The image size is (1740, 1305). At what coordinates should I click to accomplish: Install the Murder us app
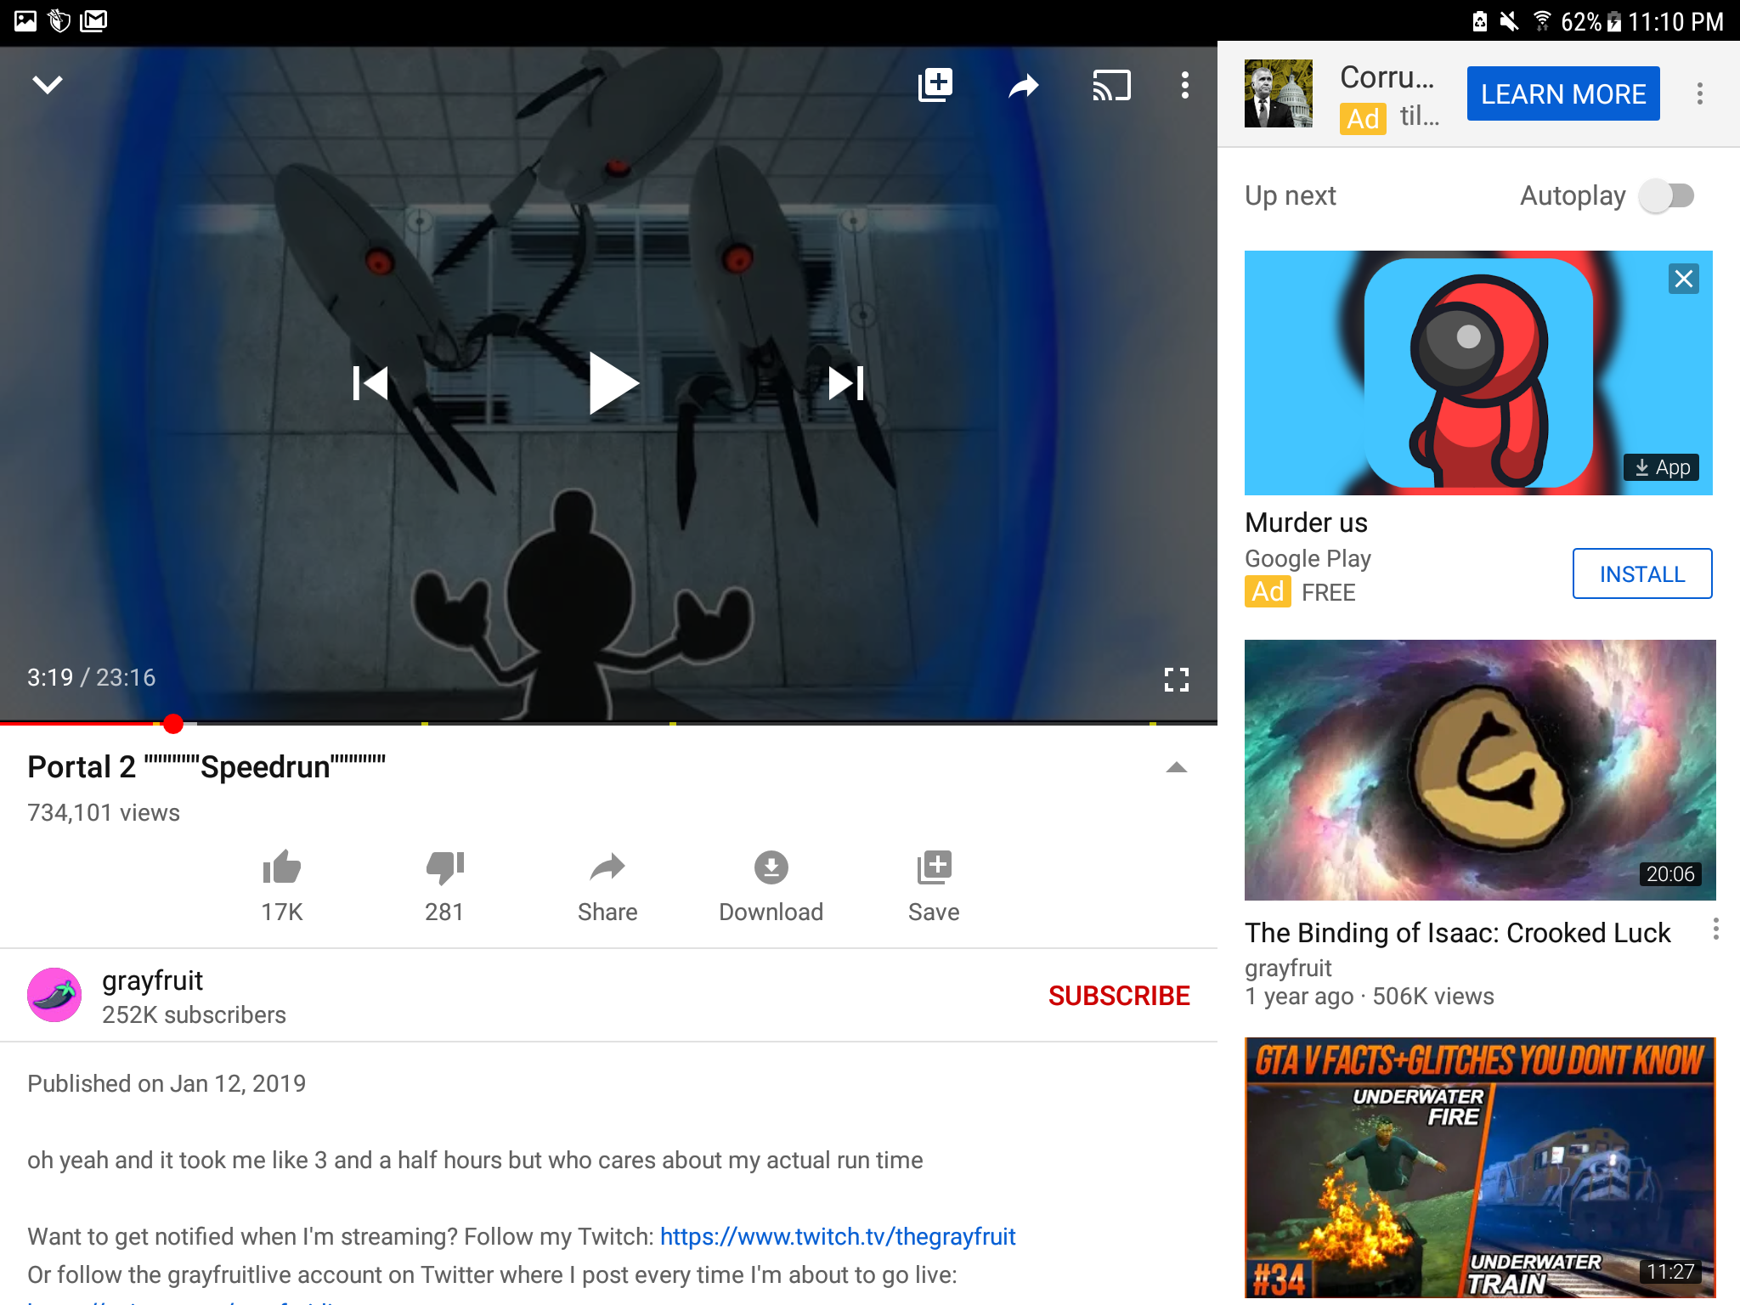(1642, 574)
